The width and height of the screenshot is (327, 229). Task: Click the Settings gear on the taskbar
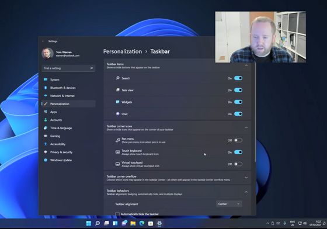pos(159,223)
